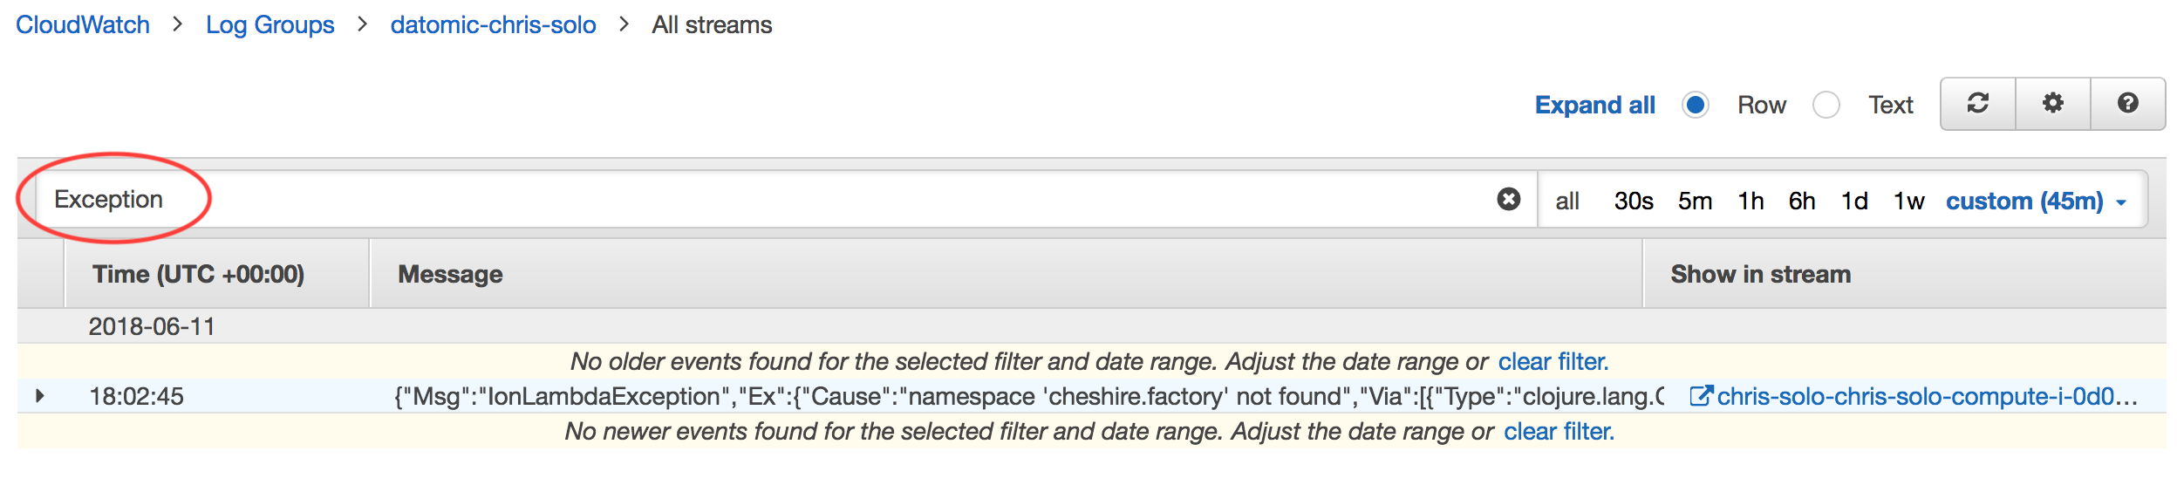Select the Row radio button
This screenshot has height=492, width=2177.
(x=1696, y=105)
